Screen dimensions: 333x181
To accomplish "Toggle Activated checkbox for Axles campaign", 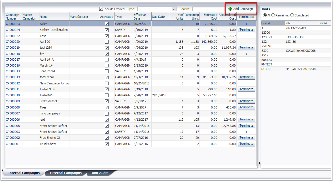I will 107,24.
